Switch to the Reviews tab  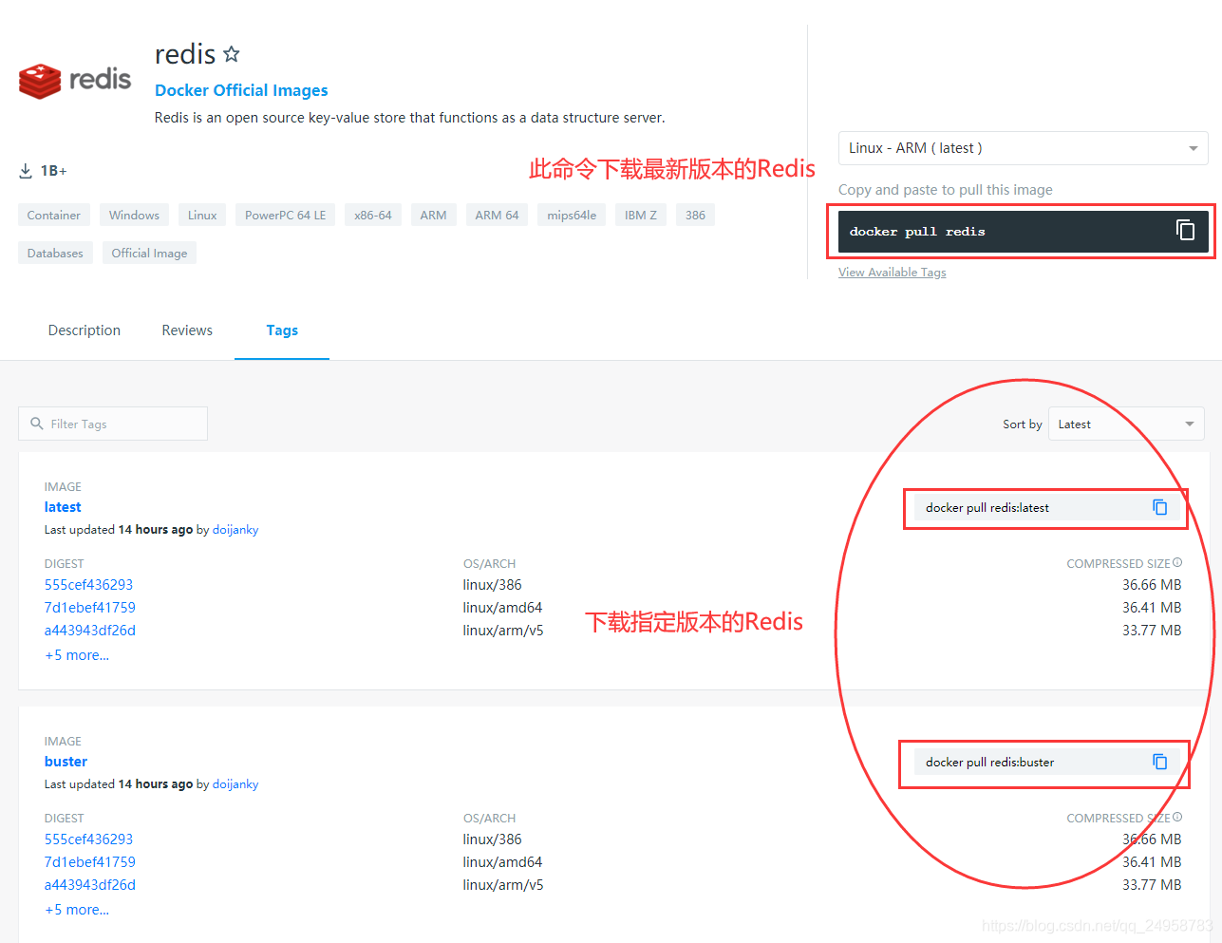(x=187, y=330)
